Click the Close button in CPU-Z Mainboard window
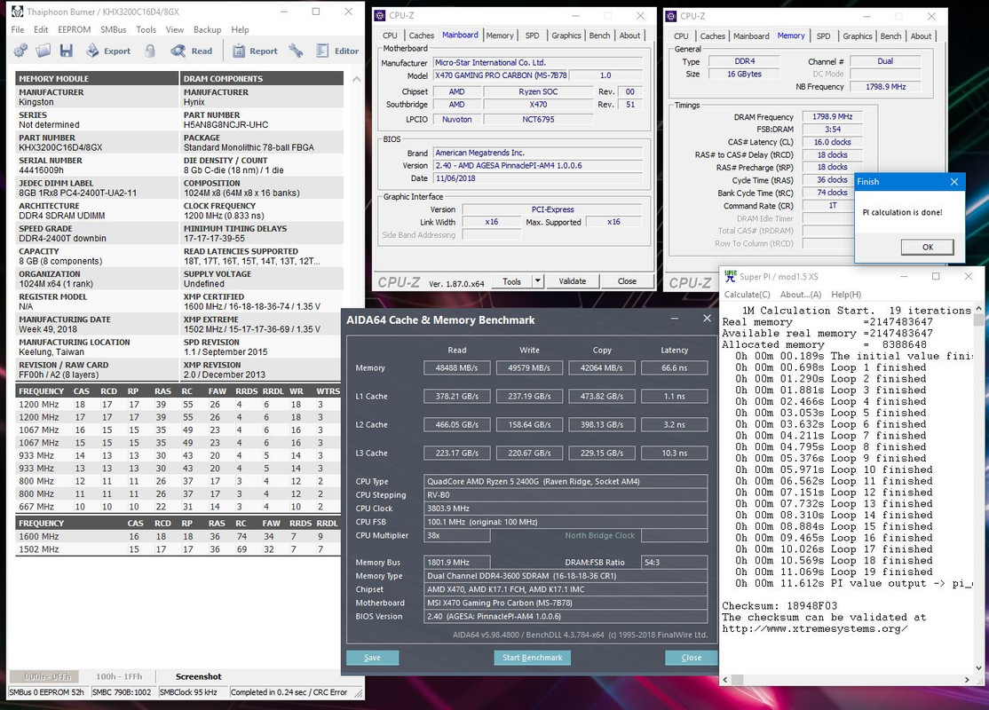This screenshot has height=710, width=989. click(x=627, y=281)
